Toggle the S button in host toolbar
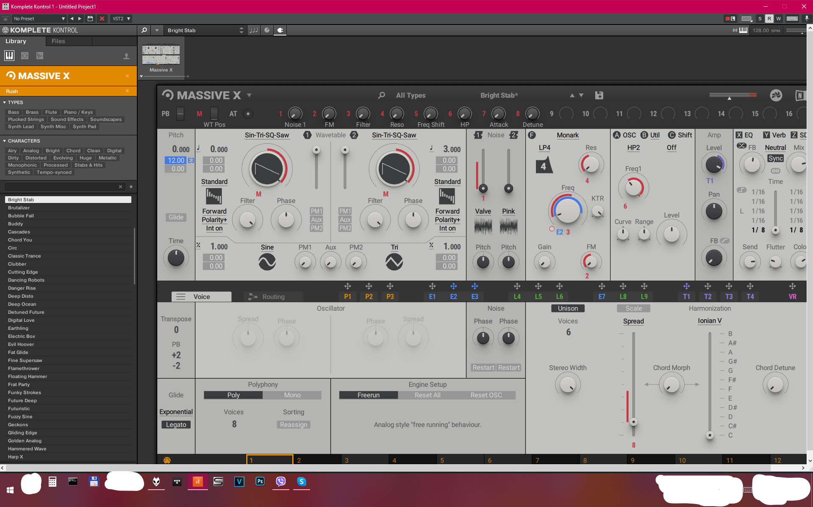This screenshot has width=813, height=507. point(760,19)
